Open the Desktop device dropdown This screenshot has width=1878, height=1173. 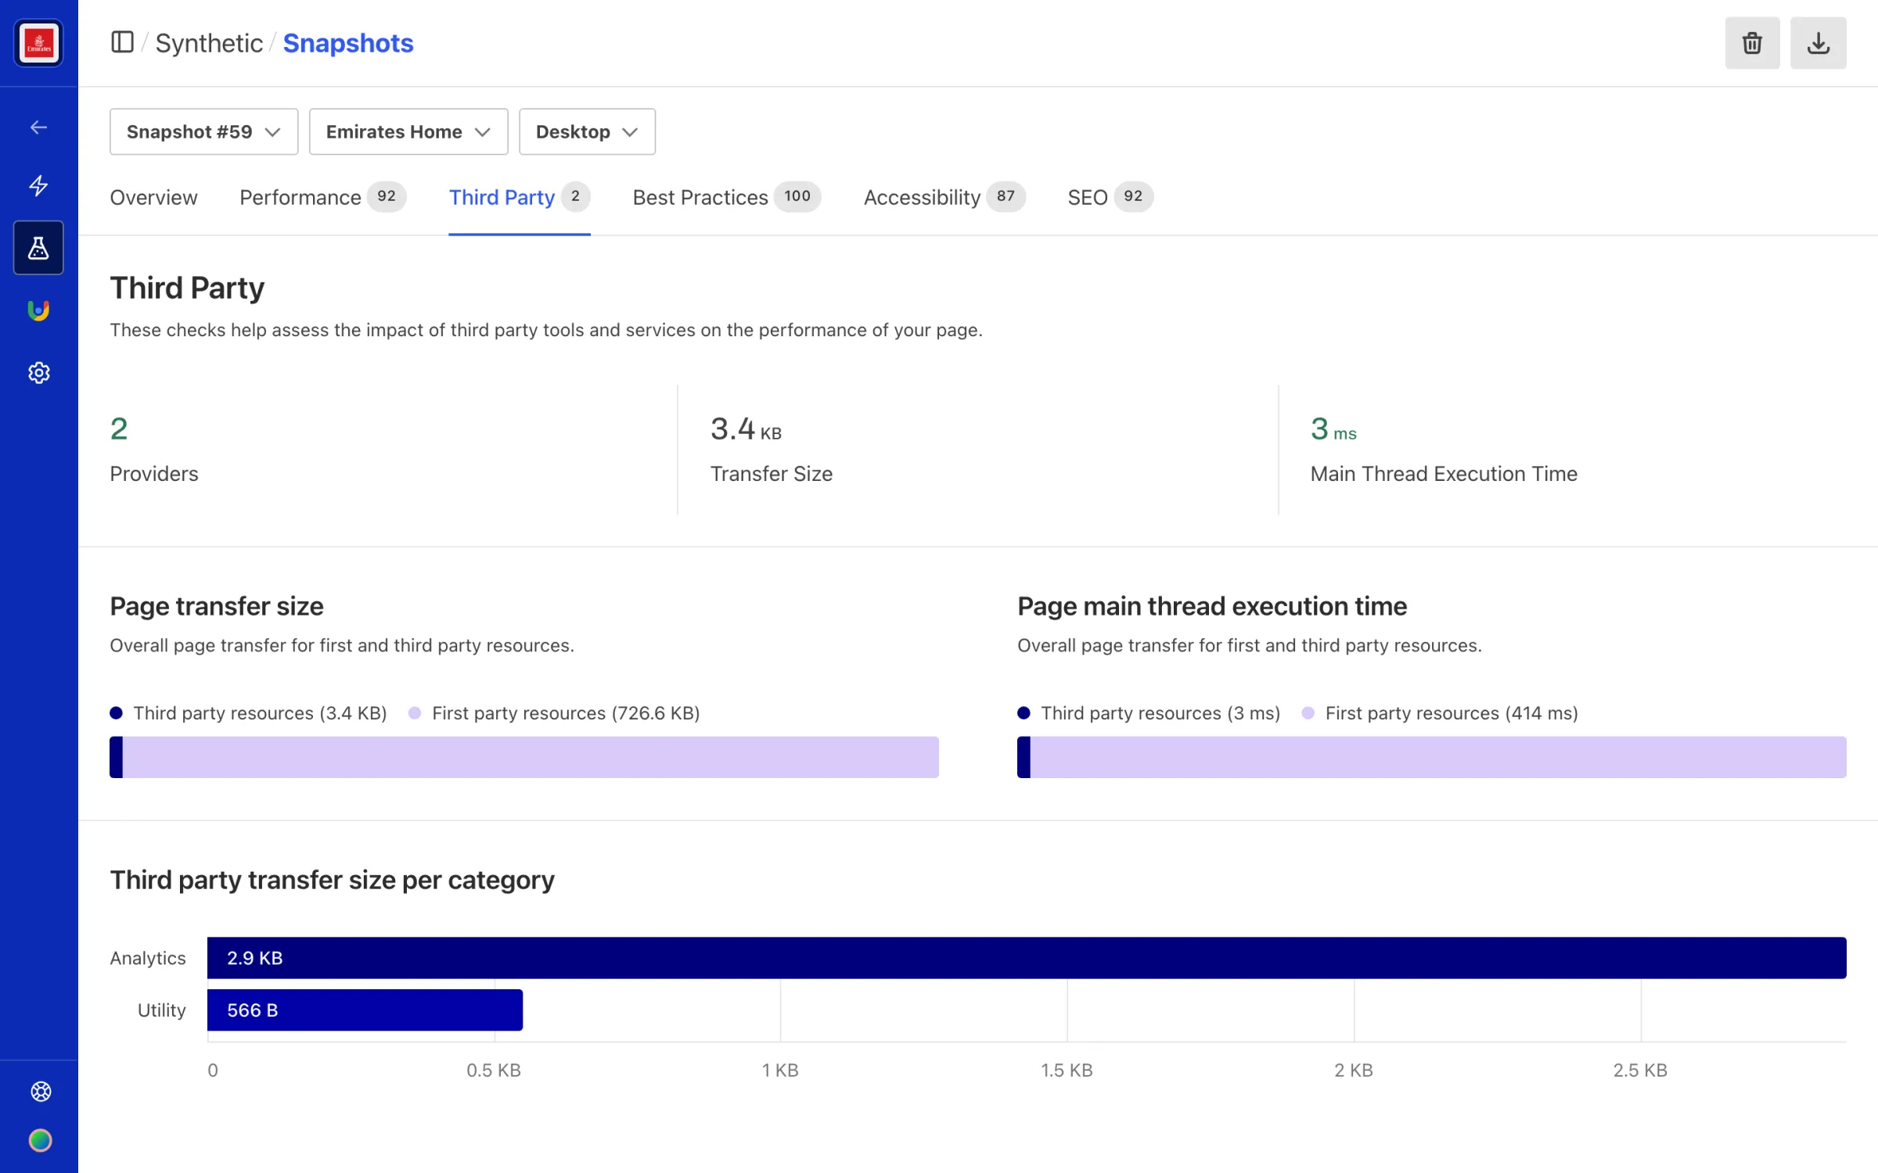click(587, 131)
